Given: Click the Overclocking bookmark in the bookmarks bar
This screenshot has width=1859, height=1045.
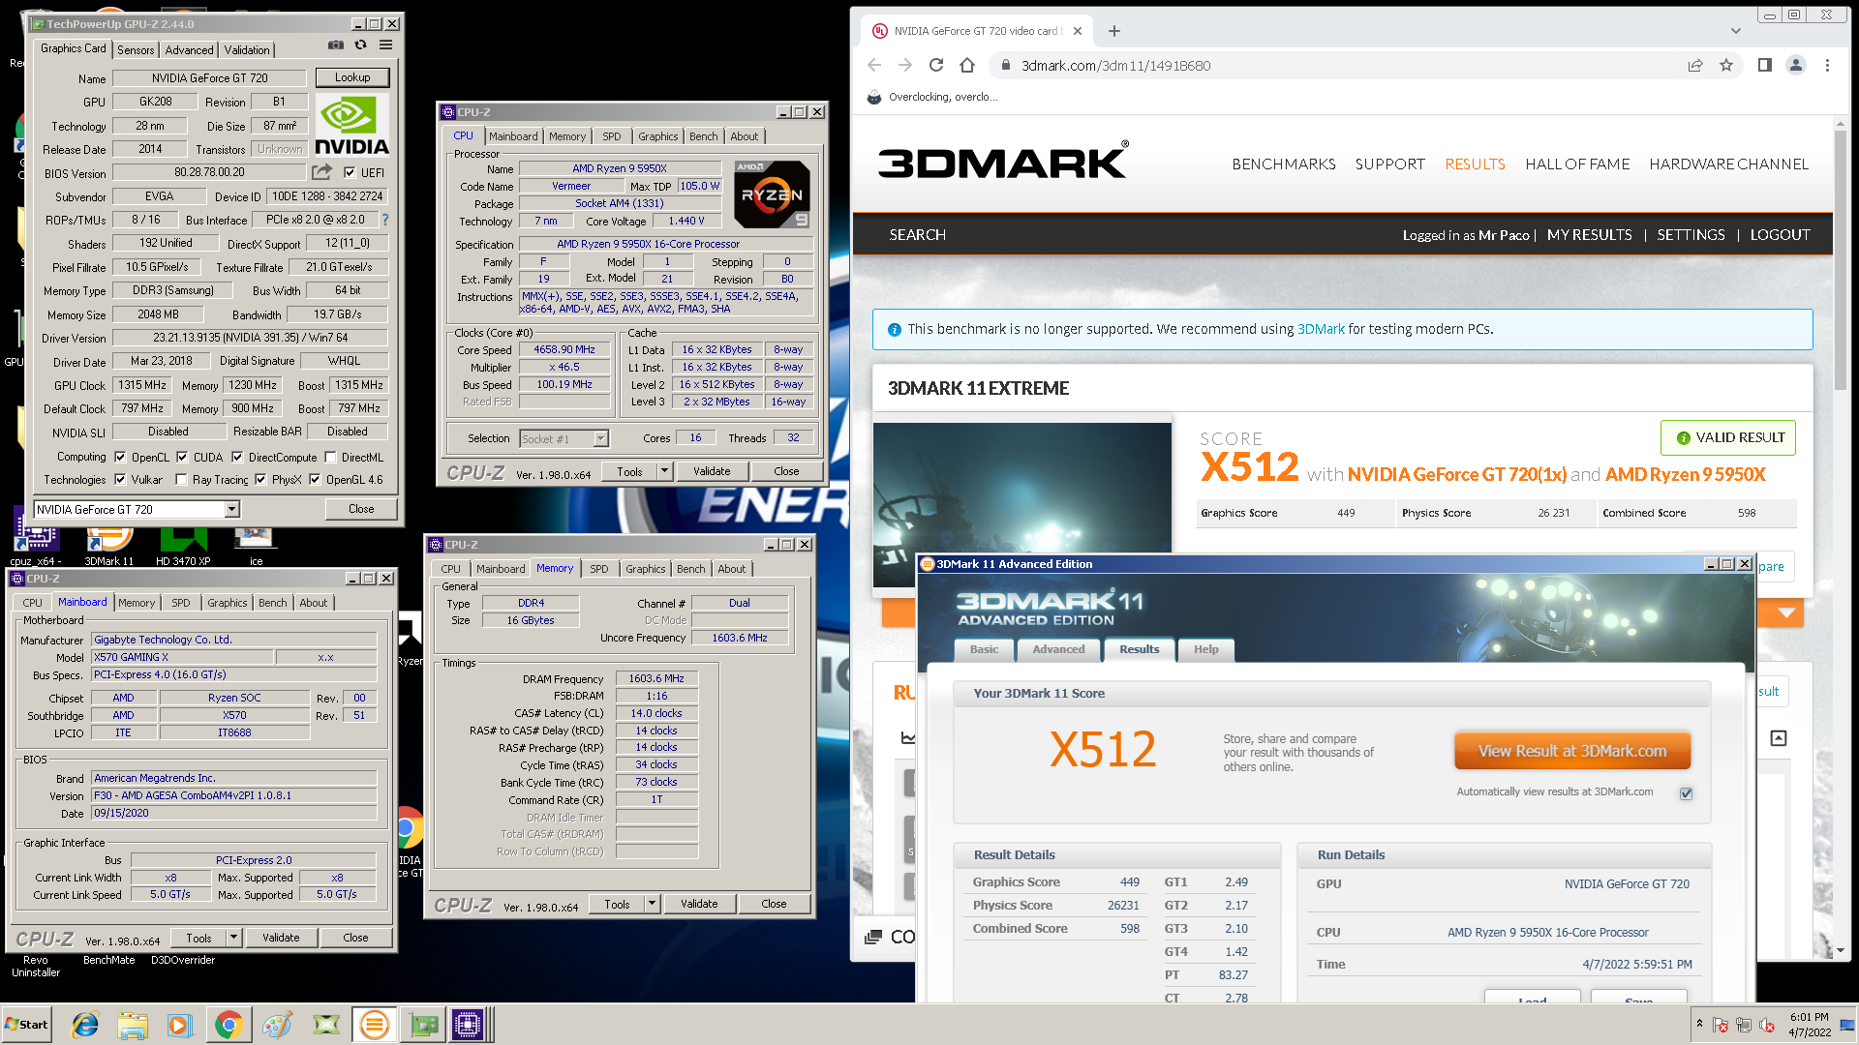Looking at the screenshot, I should [x=931, y=97].
